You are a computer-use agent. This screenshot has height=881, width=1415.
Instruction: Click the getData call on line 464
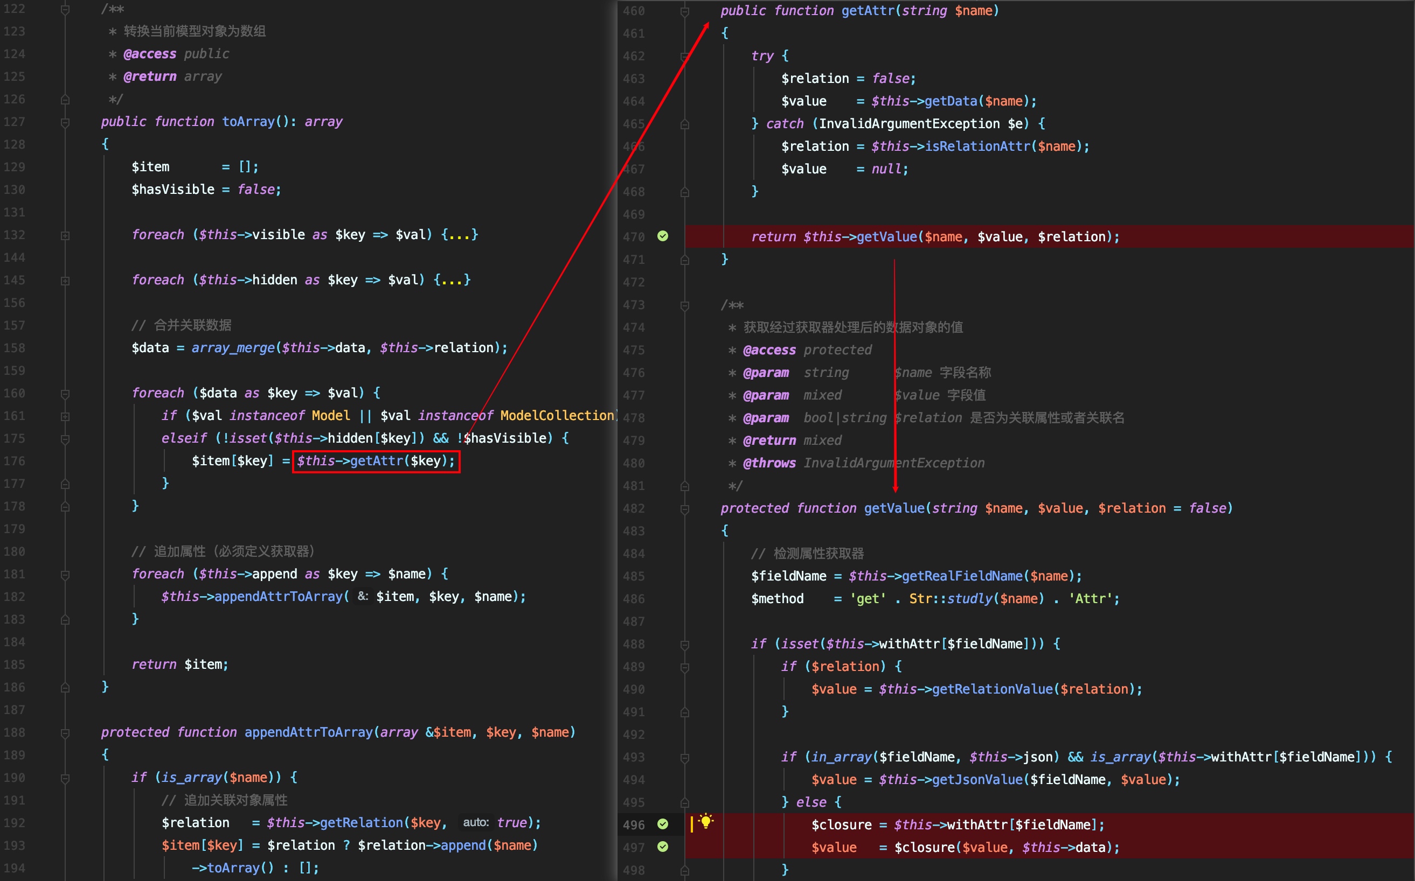tap(951, 101)
